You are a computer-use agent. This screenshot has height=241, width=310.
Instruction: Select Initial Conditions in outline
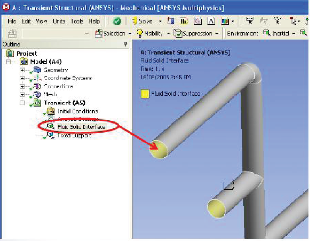(78, 111)
